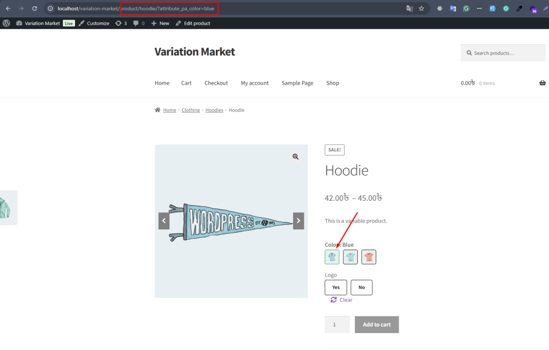Image resolution: width=549 pixels, height=350 pixels.
Task: Choose the green hoodie color swatch
Action: pos(350,257)
